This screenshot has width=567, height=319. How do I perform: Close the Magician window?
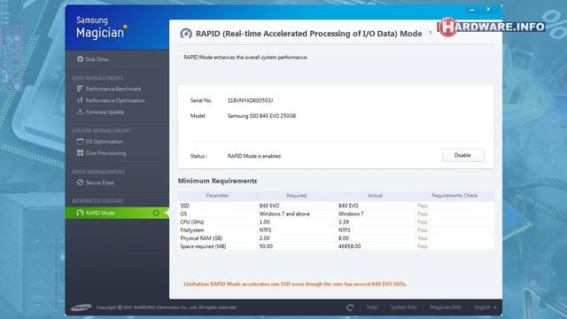click(x=488, y=10)
